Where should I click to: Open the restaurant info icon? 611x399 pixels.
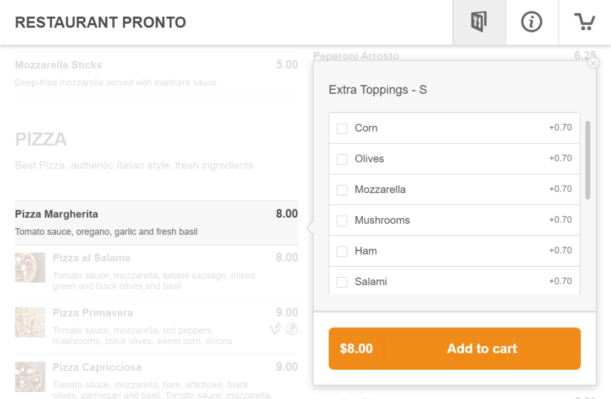tap(532, 23)
